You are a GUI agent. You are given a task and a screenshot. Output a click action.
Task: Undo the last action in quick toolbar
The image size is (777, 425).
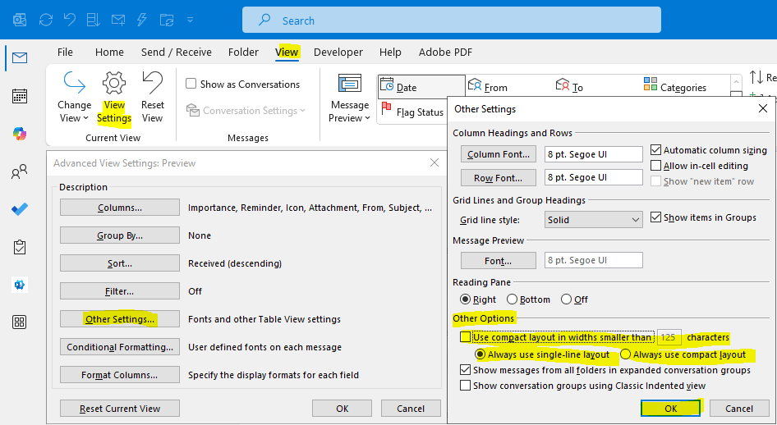[70, 20]
